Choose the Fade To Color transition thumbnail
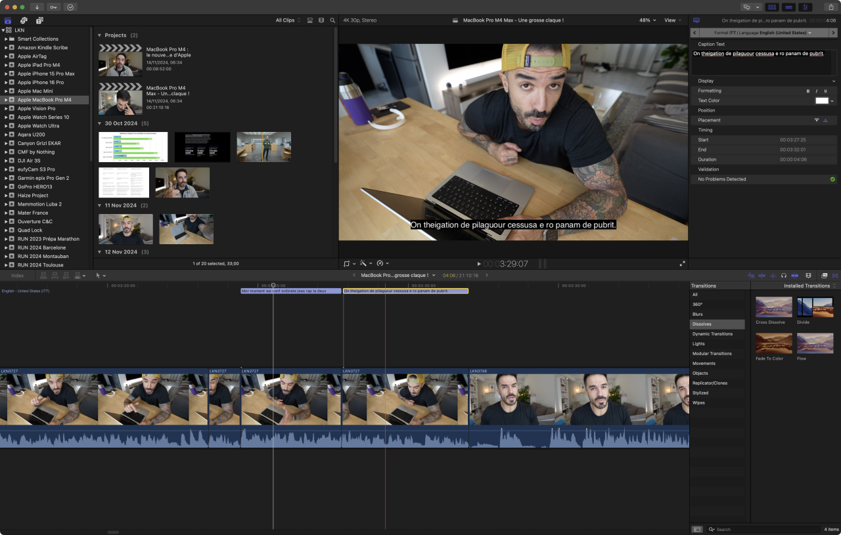The width and height of the screenshot is (841, 535). click(774, 343)
